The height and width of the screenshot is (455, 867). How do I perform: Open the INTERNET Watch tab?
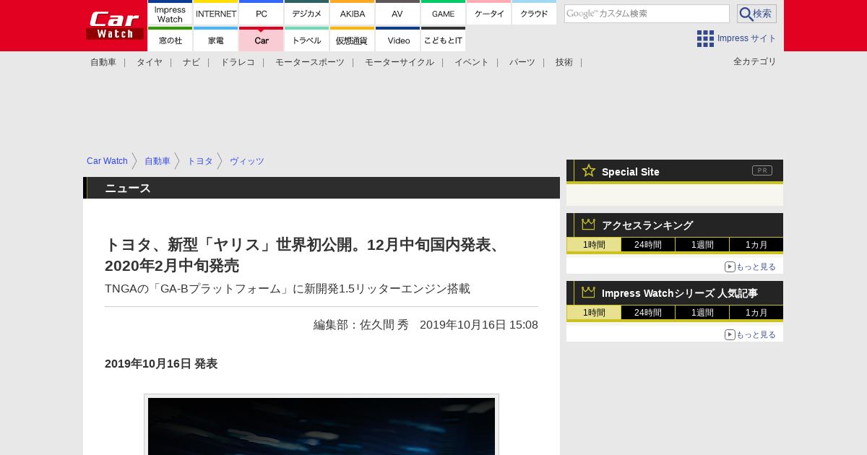pos(216,13)
